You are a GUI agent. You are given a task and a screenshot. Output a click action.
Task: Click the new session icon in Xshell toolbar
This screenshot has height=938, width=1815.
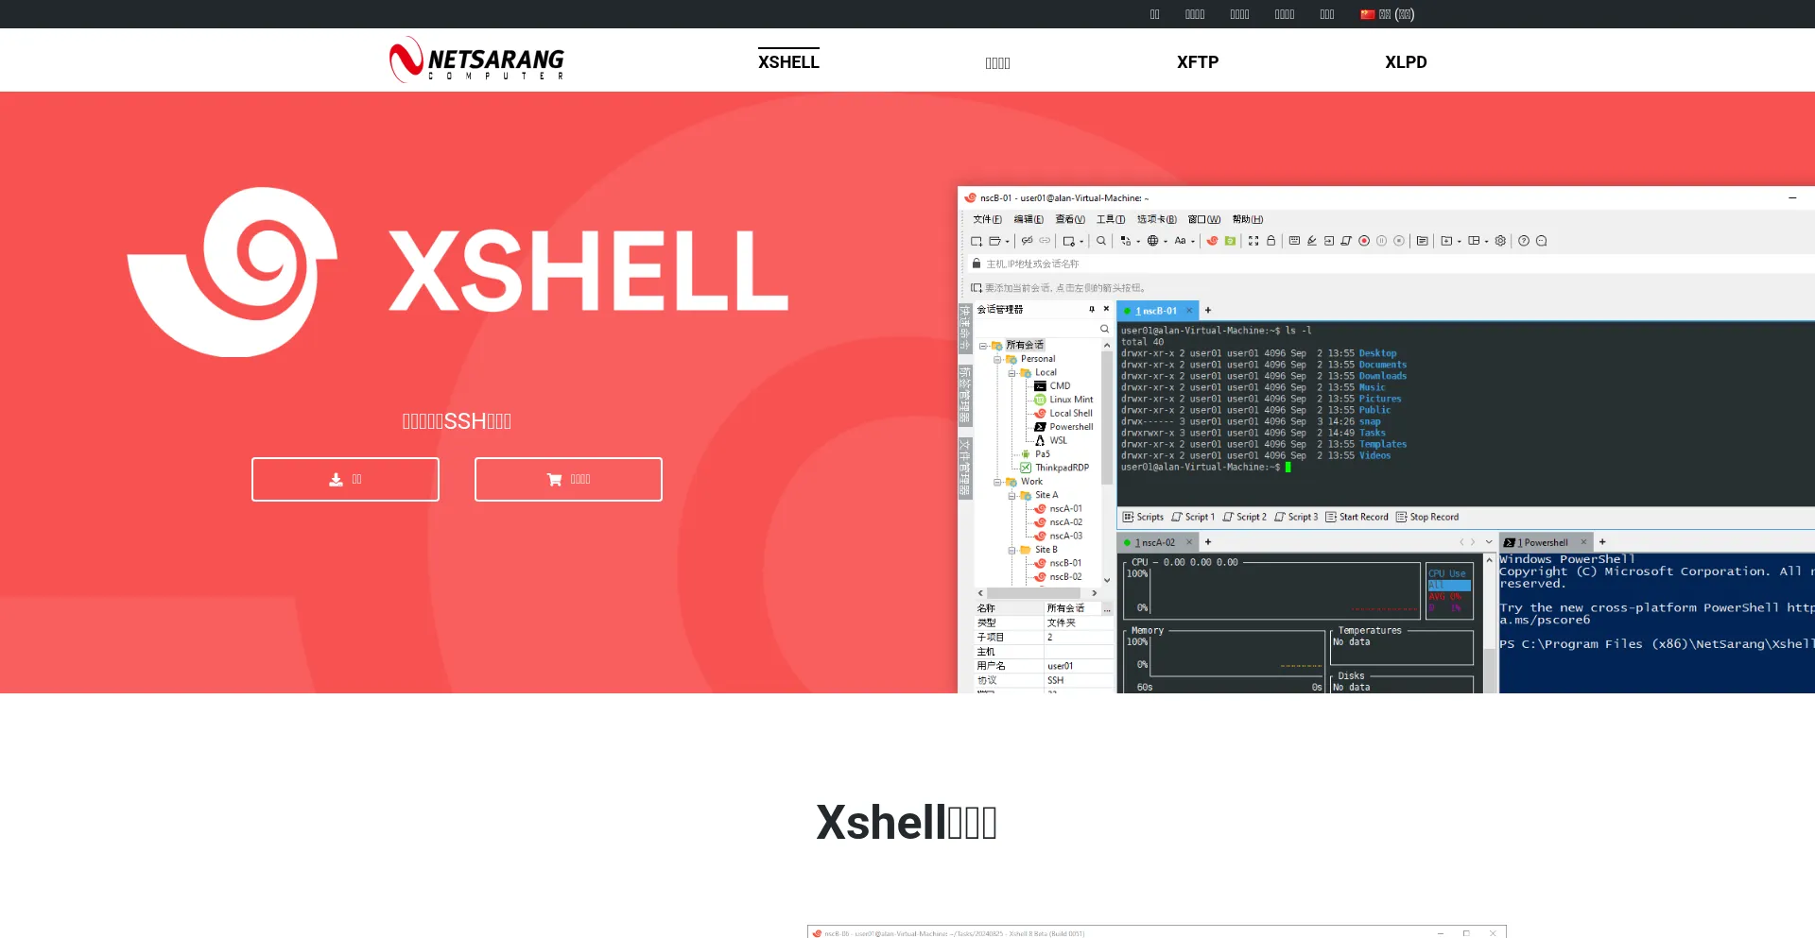click(x=977, y=241)
